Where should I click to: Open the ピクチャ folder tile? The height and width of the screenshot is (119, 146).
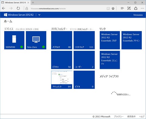[62, 60]
